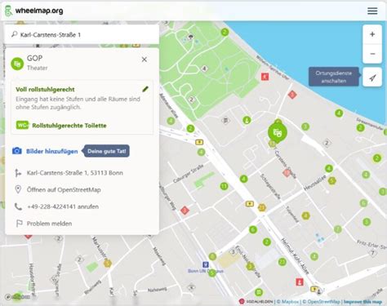387x306 pixels.
Task: Click the Improve this map link
Action: (363, 302)
